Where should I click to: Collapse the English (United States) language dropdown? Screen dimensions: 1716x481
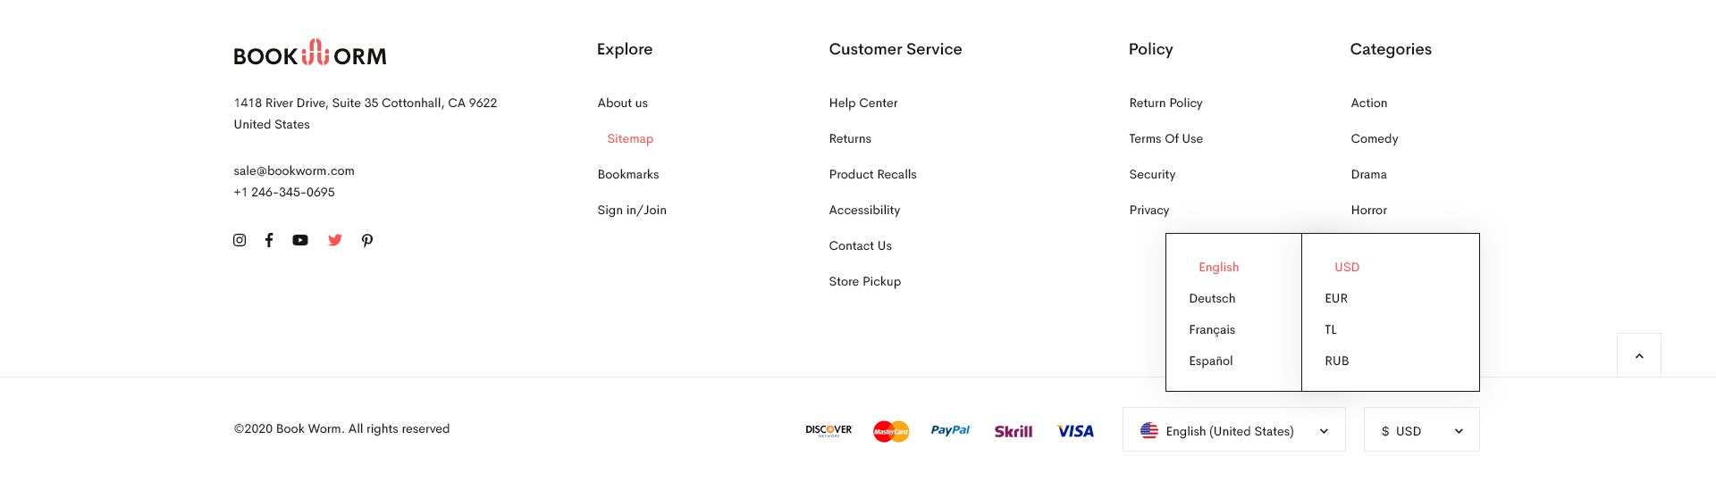click(1233, 430)
